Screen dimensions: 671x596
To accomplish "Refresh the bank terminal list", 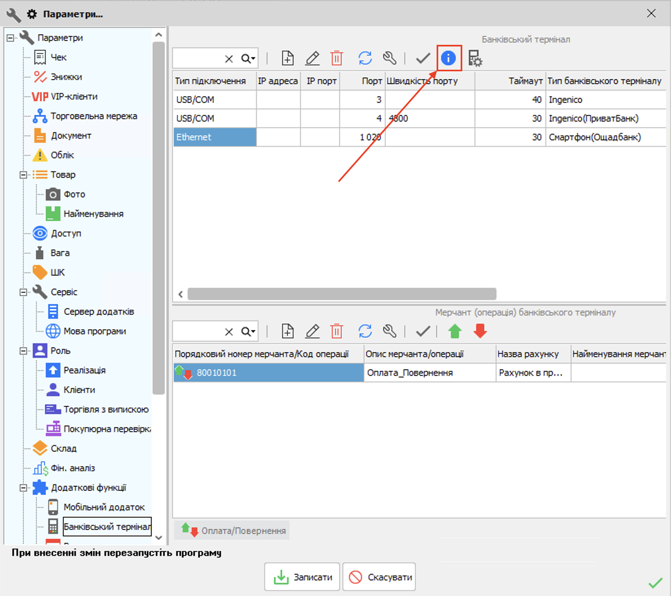I will 365,58.
